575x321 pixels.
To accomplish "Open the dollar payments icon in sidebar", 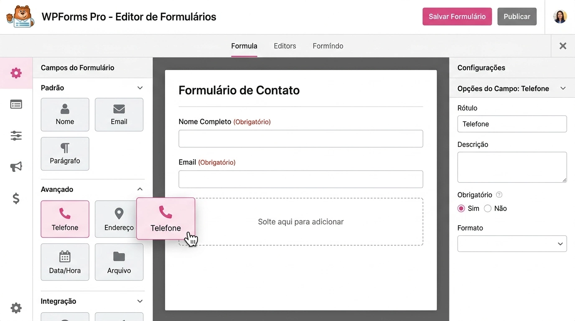I will coord(16,198).
